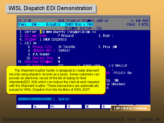Click the P/O Number field
164x123 pixels.
(43, 54)
